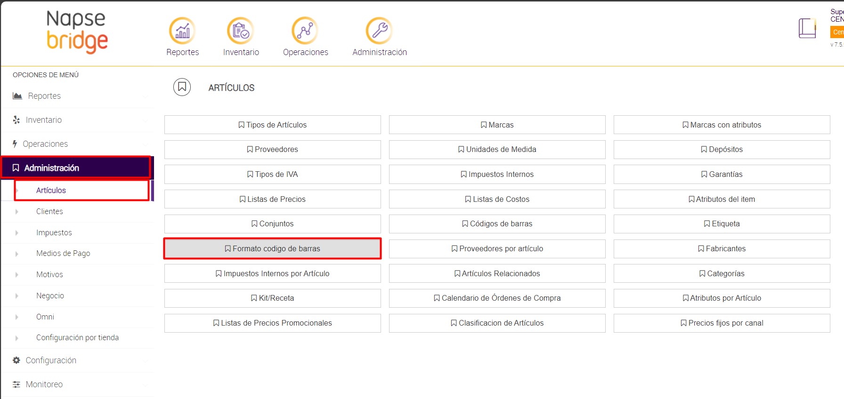Open the Etiqueta button
Screen dimensions: 844x399
[x=722, y=223]
